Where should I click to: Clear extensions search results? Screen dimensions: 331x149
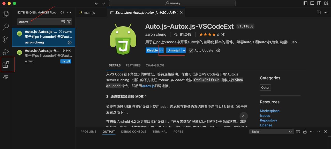tap(63, 22)
